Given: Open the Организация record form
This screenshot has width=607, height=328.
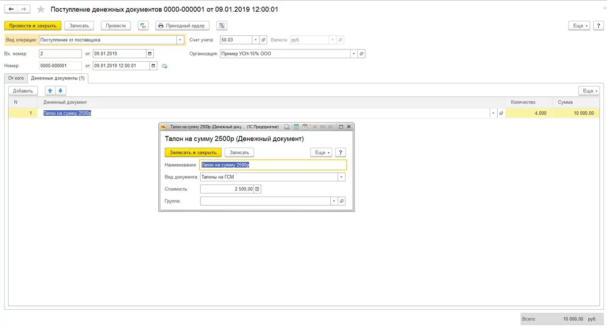Looking at the screenshot, I should (361, 54).
